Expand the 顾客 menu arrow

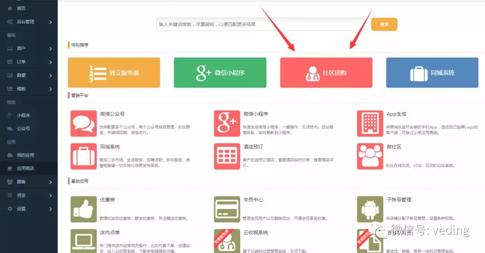coord(50,182)
